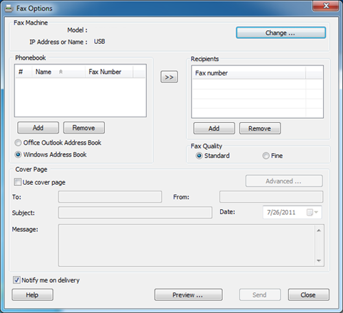Click the message box scroll down arrow

point(319,261)
